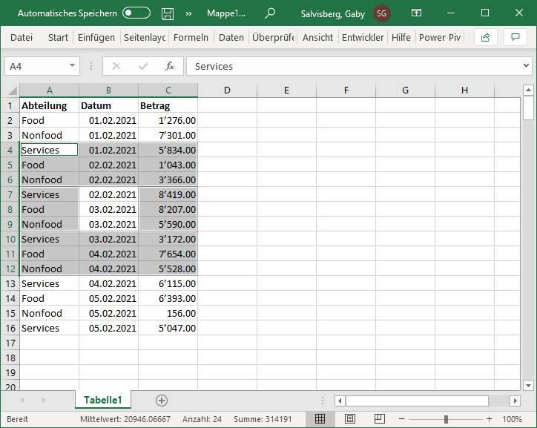This screenshot has height=428, width=537.
Task: Select cell C15 containing 156.00
Action: coord(168,313)
